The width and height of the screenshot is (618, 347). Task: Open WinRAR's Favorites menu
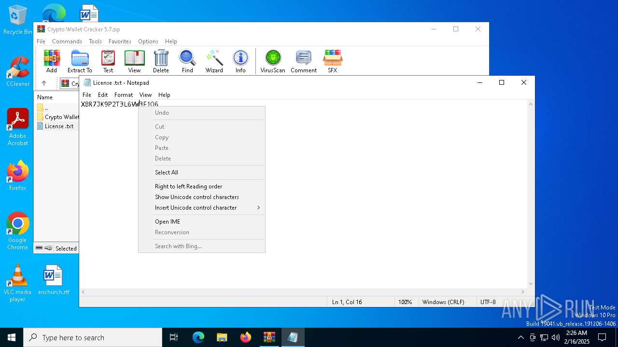(x=120, y=41)
